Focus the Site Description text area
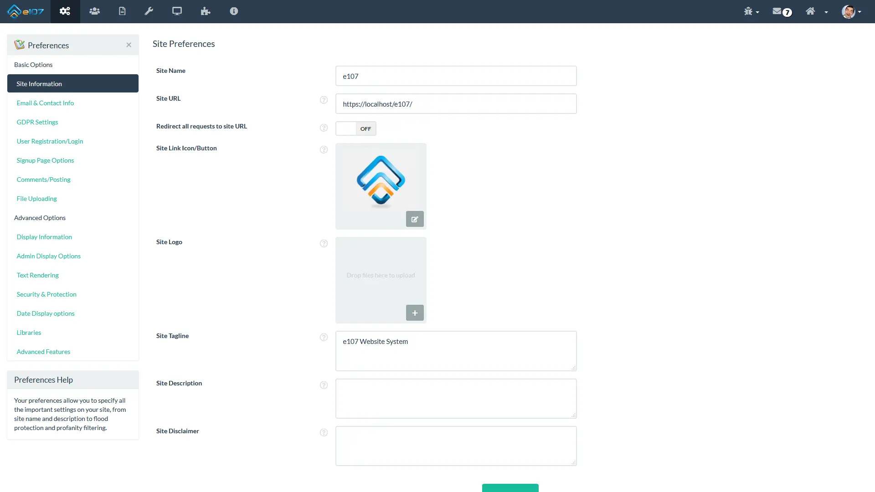Screen dimensions: 875x492 tap(456, 399)
